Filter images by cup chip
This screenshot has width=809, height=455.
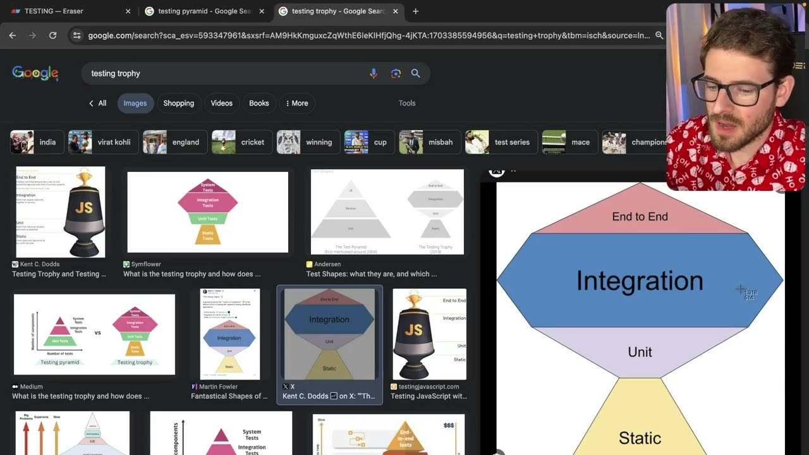pyautogui.click(x=369, y=142)
